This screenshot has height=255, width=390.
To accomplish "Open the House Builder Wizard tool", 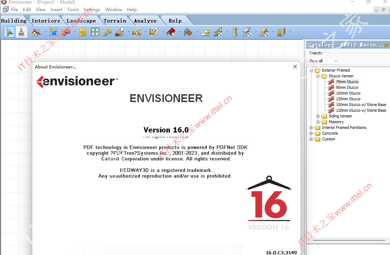I will click(x=36, y=32).
